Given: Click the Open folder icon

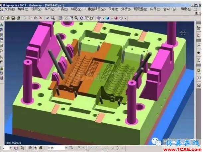Looking at the screenshot, I should click(x=8, y=18).
